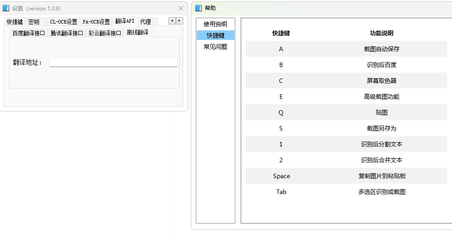Viewport: 452px width, 243px height.
Task: Click the Settings window app icon
Action: [x=6, y=8]
